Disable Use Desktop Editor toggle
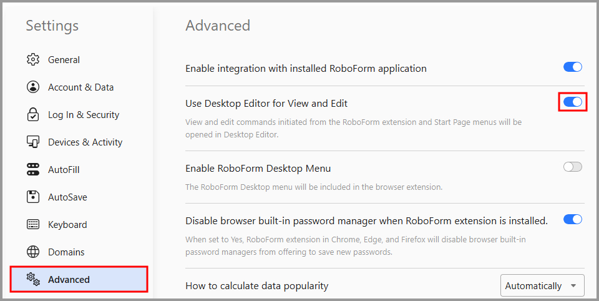Image resolution: width=599 pixels, height=301 pixels. [573, 102]
